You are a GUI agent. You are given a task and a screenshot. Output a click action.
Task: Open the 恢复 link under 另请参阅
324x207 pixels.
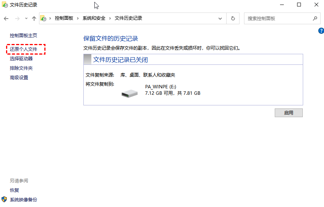tap(14, 190)
